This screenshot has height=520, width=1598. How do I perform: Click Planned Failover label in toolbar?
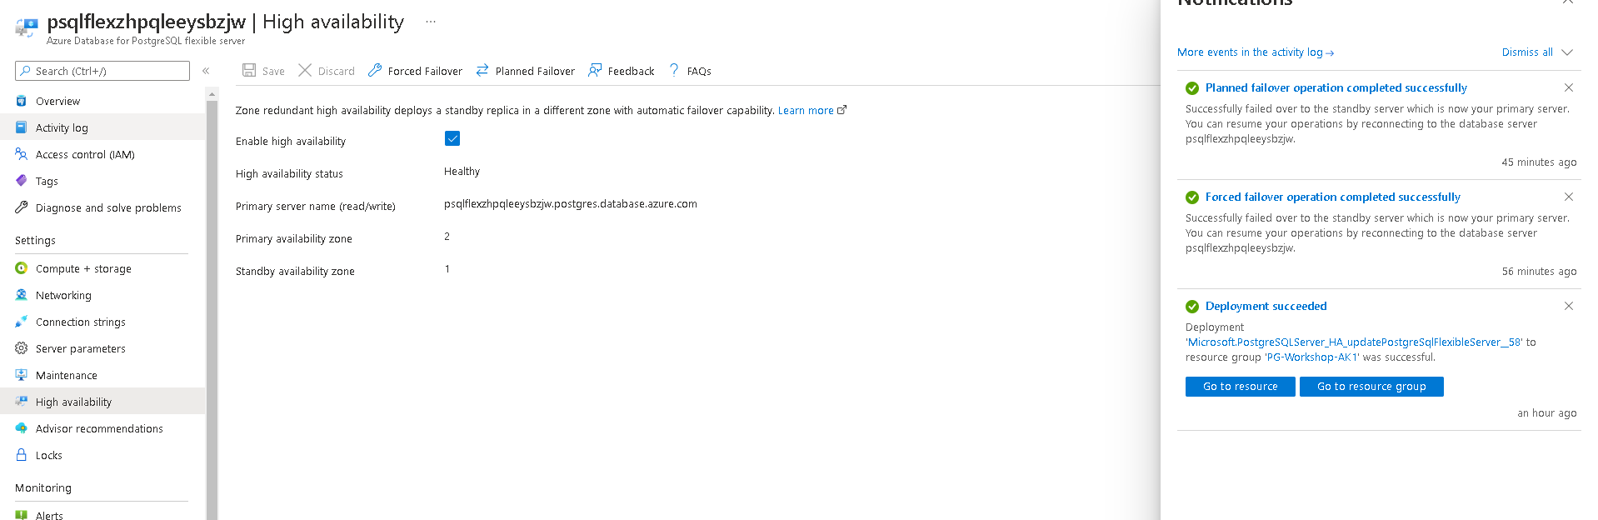[x=535, y=71]
